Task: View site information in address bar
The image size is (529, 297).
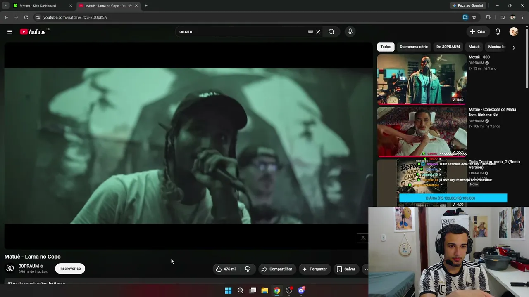Action: (x=38, y=17)
